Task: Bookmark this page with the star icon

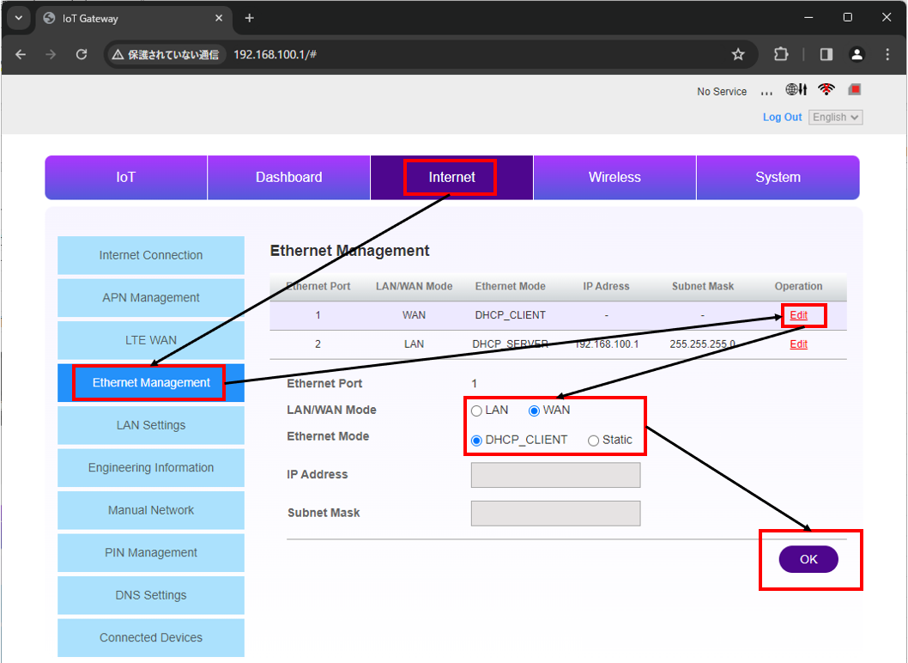Action: [738, 54]
